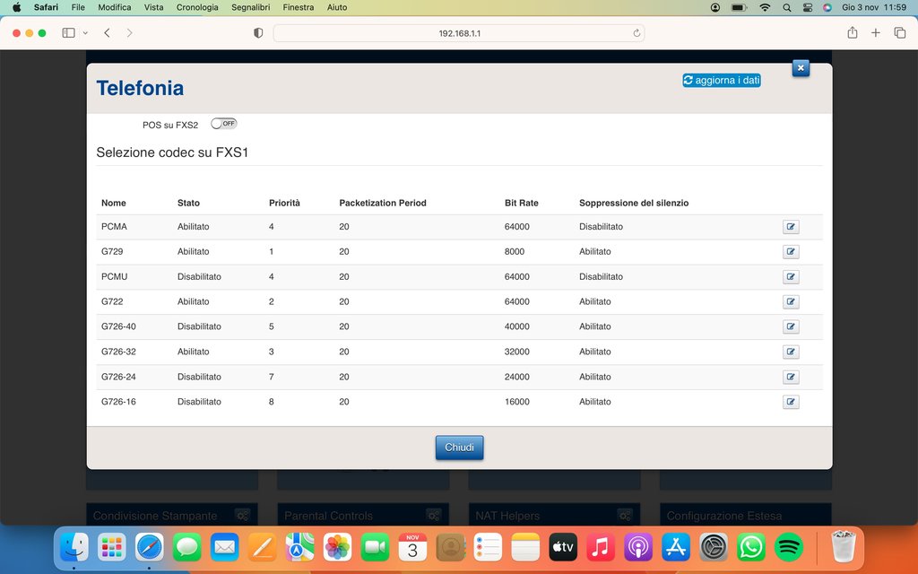Click the Stato column header
The width and height of the screenshot is (918, 574).
pos(188,204)
